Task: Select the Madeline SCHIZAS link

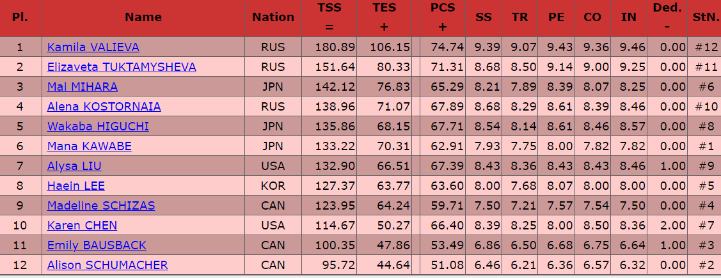Action: click(100, 205)
